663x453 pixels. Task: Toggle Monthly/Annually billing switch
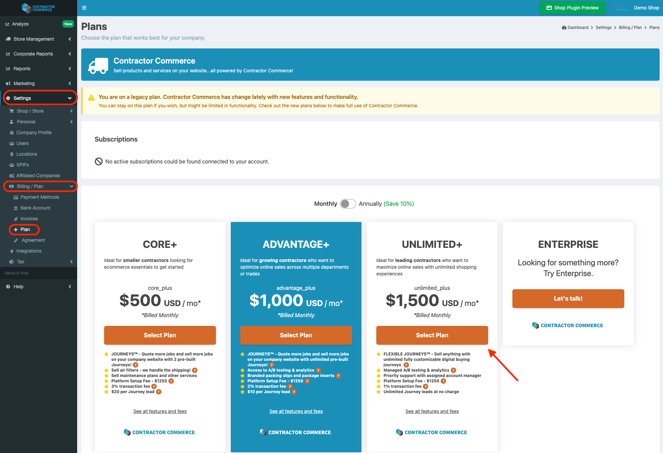(x=348, y=204)
